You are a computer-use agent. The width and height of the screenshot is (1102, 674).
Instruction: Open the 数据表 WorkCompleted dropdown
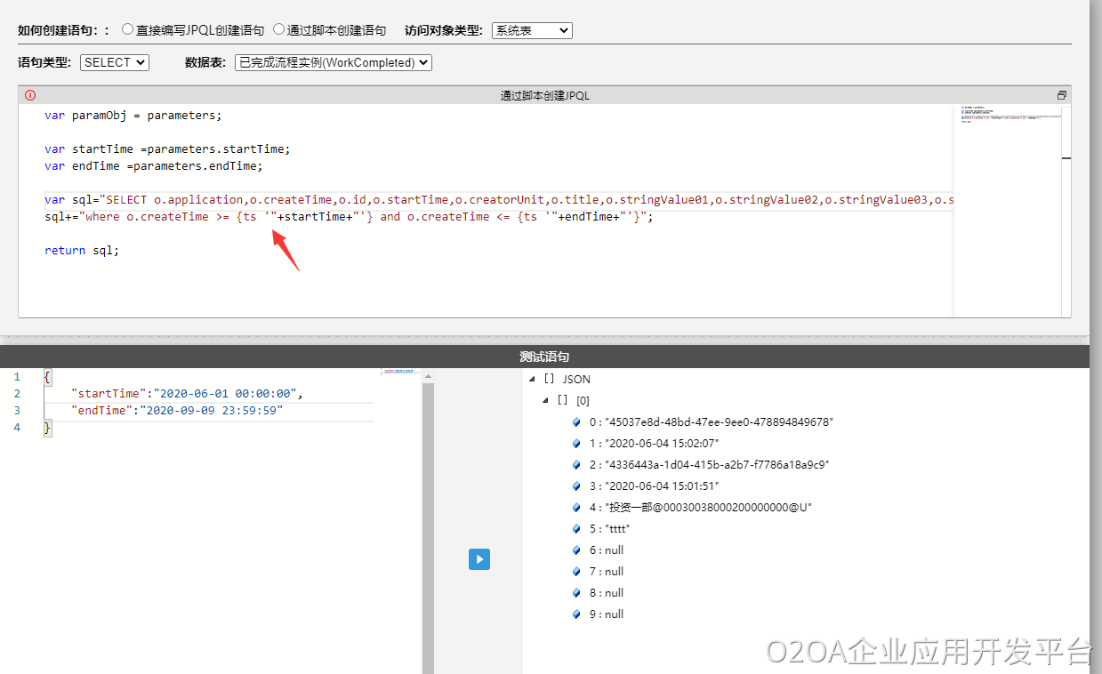coord(333,62)
